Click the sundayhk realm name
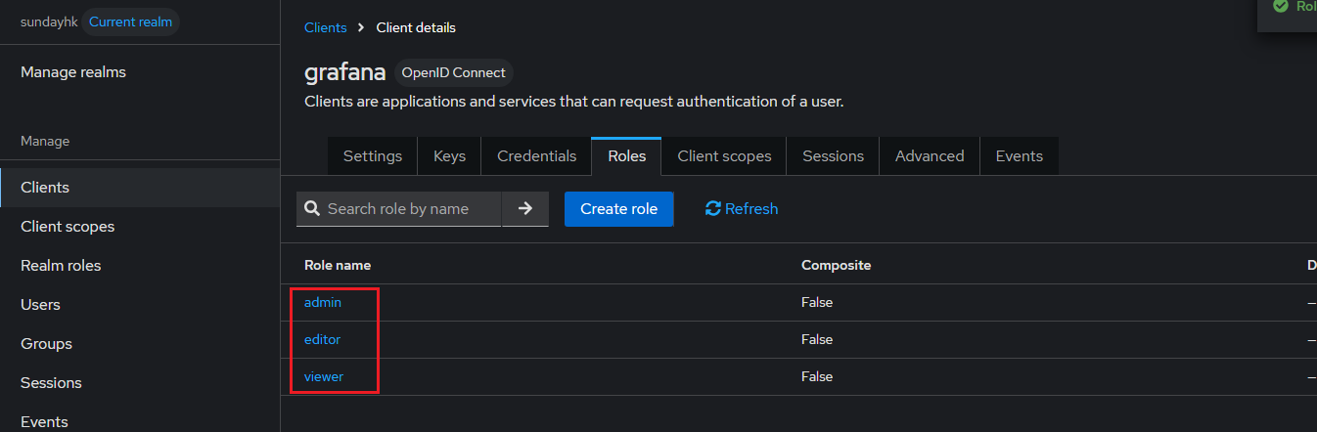Viewport: 1317px width, 432px height. pos(48,22)
